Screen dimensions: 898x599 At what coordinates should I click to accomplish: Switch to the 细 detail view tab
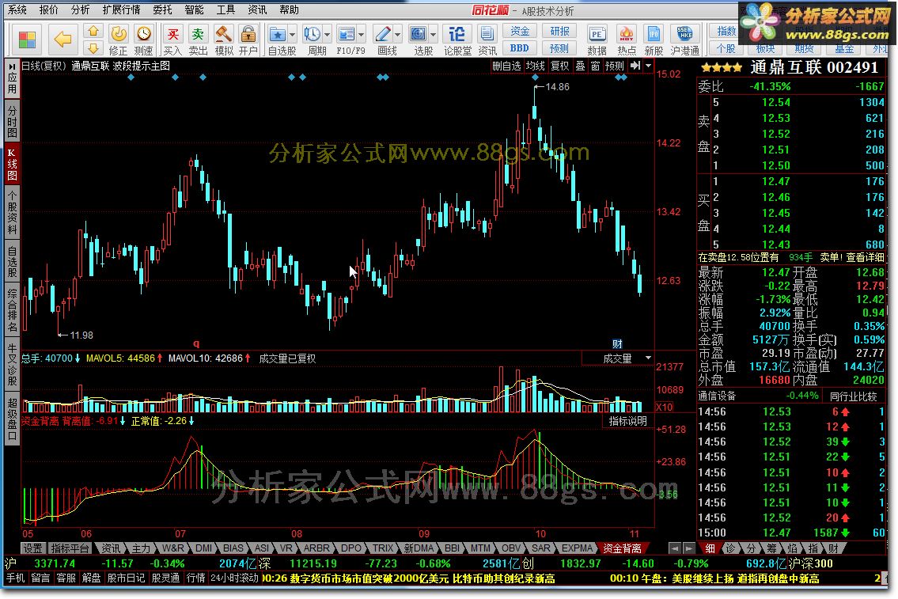pyautogui.click(x=710, y=548)
